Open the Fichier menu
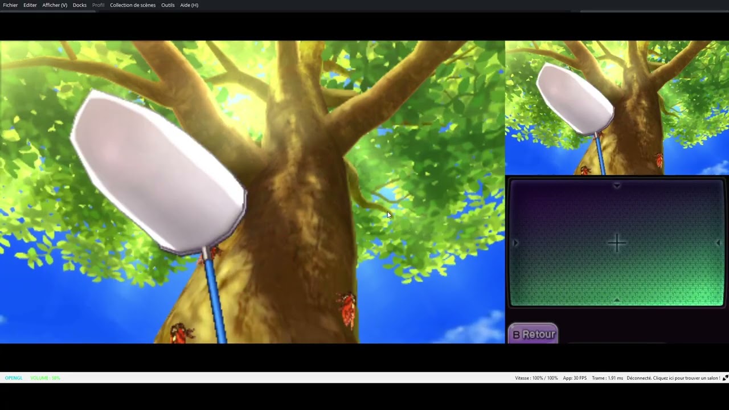The width and height of the screenshot is (729, 410). [10, 5]
